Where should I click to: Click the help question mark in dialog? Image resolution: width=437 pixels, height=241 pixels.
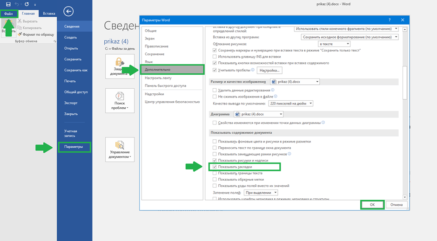tap(390, 20)
